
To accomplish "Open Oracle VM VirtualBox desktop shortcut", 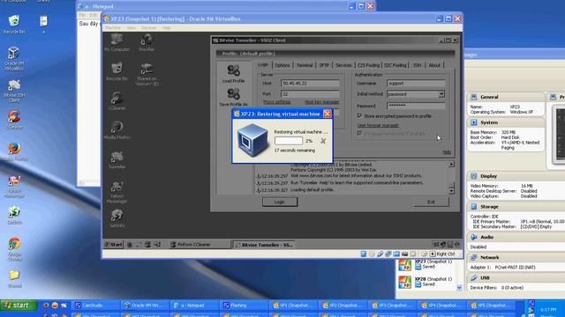I will tap(14, 58).
